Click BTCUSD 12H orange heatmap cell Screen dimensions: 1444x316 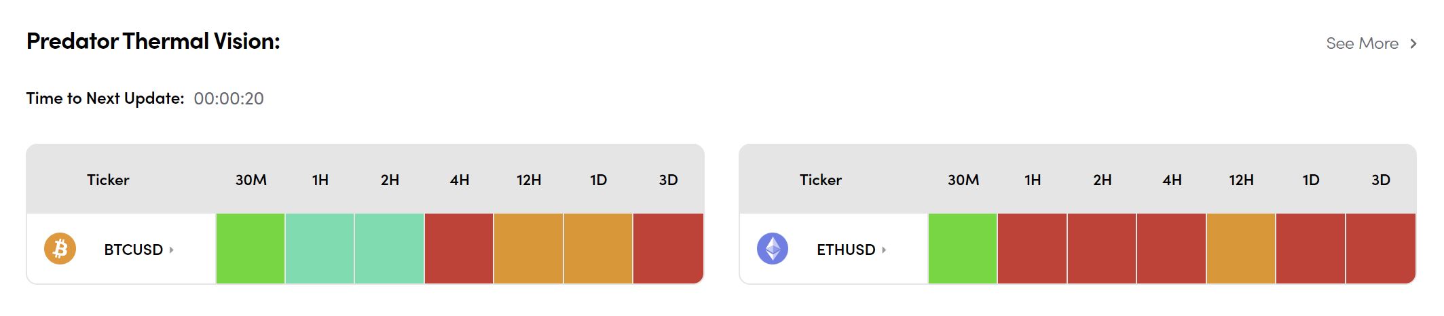(x=528, y=248)
